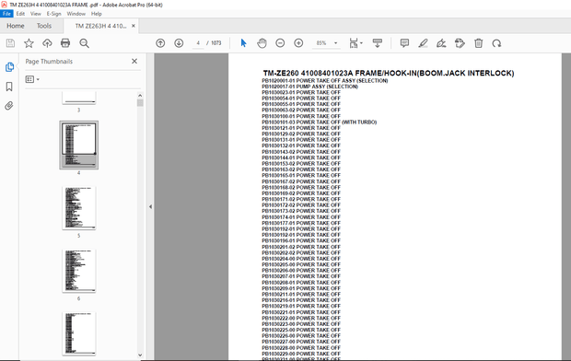Image resolution: width=571 pixels, height=361 pixels.
Task: Click the Zoom in plus icon
Action: tap(298, 43)
